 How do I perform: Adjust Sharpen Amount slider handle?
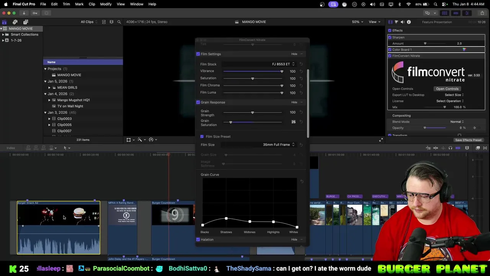point(425,43)
